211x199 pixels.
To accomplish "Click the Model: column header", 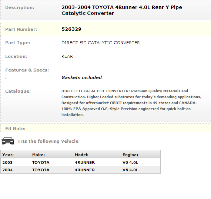I will (82, 155).
